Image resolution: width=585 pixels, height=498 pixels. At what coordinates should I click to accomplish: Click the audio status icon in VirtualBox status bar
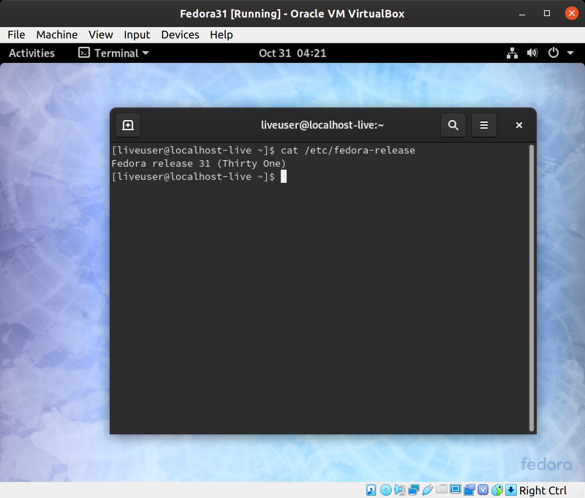(x=400, y=490)
